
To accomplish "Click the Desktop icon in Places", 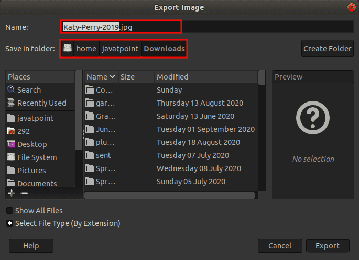I will coord(11,144).
